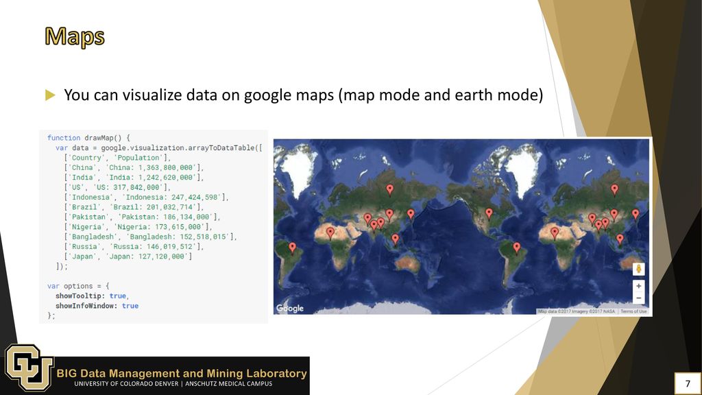
Task: Click the code row 'US: 317,842,000'
Action: pos(117,187)
